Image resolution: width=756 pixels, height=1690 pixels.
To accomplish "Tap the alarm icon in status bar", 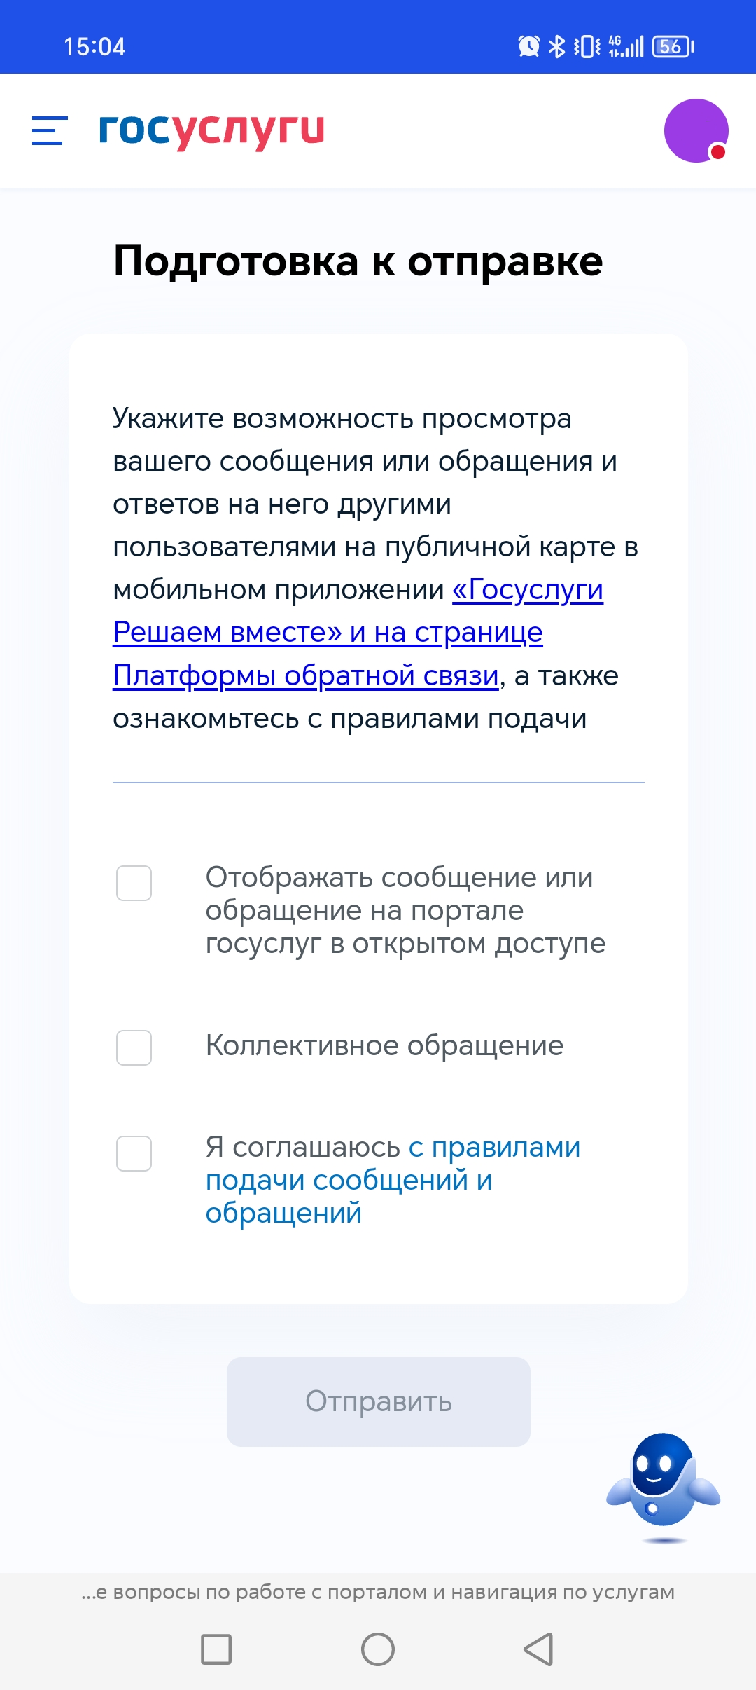I will coord(528,46).
